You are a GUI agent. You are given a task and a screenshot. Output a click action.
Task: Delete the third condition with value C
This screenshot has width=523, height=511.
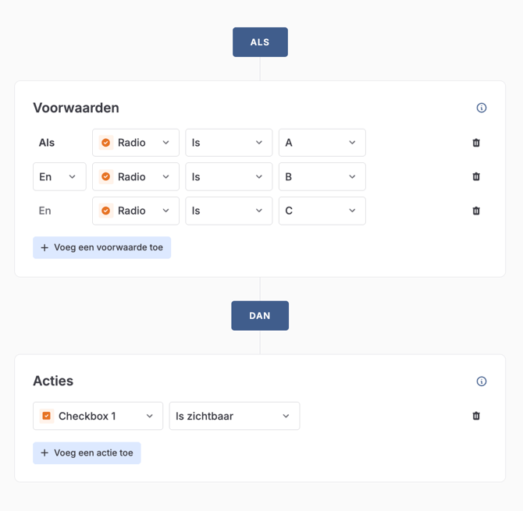coord(476,211)
